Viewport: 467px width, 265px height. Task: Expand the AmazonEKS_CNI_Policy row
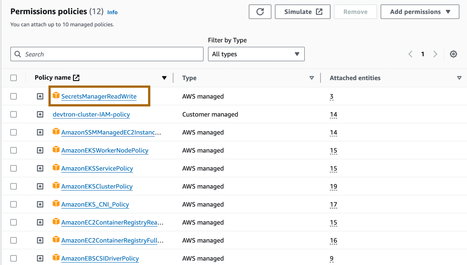40,204
